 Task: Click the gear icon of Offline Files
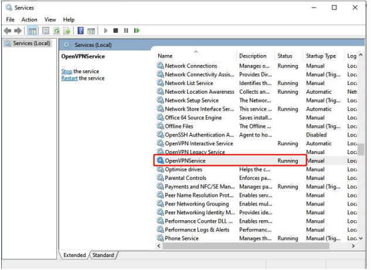160,126
